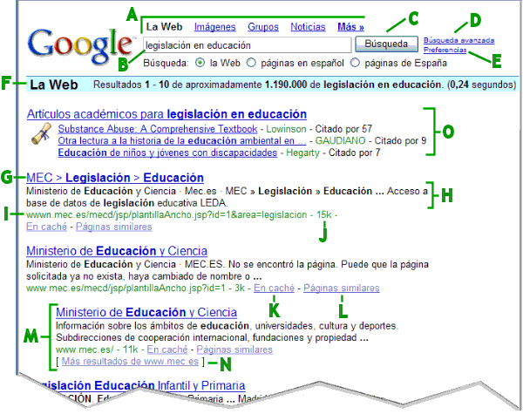Open the Preferencias link

(x=445, y=50)
